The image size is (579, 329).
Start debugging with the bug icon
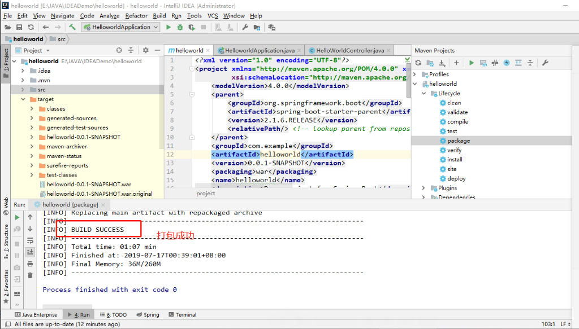click(180, 27)
